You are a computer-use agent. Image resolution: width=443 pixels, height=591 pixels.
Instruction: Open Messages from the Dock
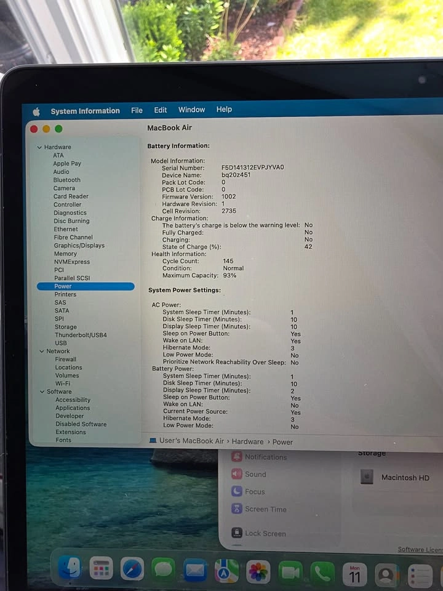point(164,570)
